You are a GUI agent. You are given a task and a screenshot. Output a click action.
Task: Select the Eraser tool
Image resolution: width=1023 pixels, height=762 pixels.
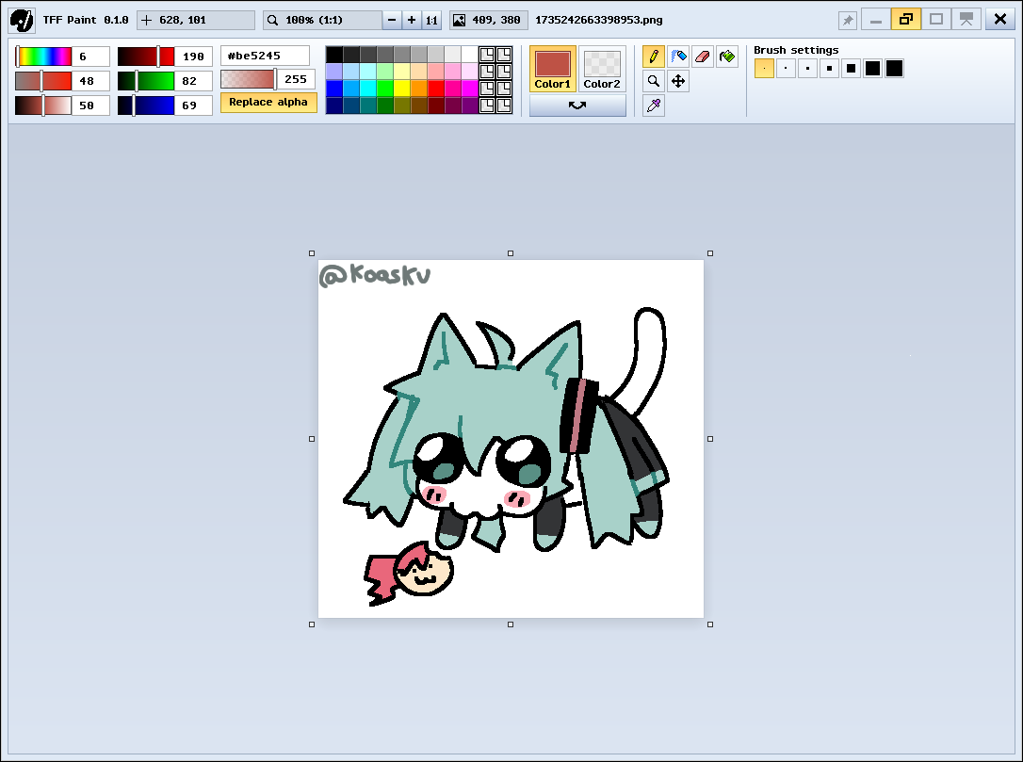[703, 57]
